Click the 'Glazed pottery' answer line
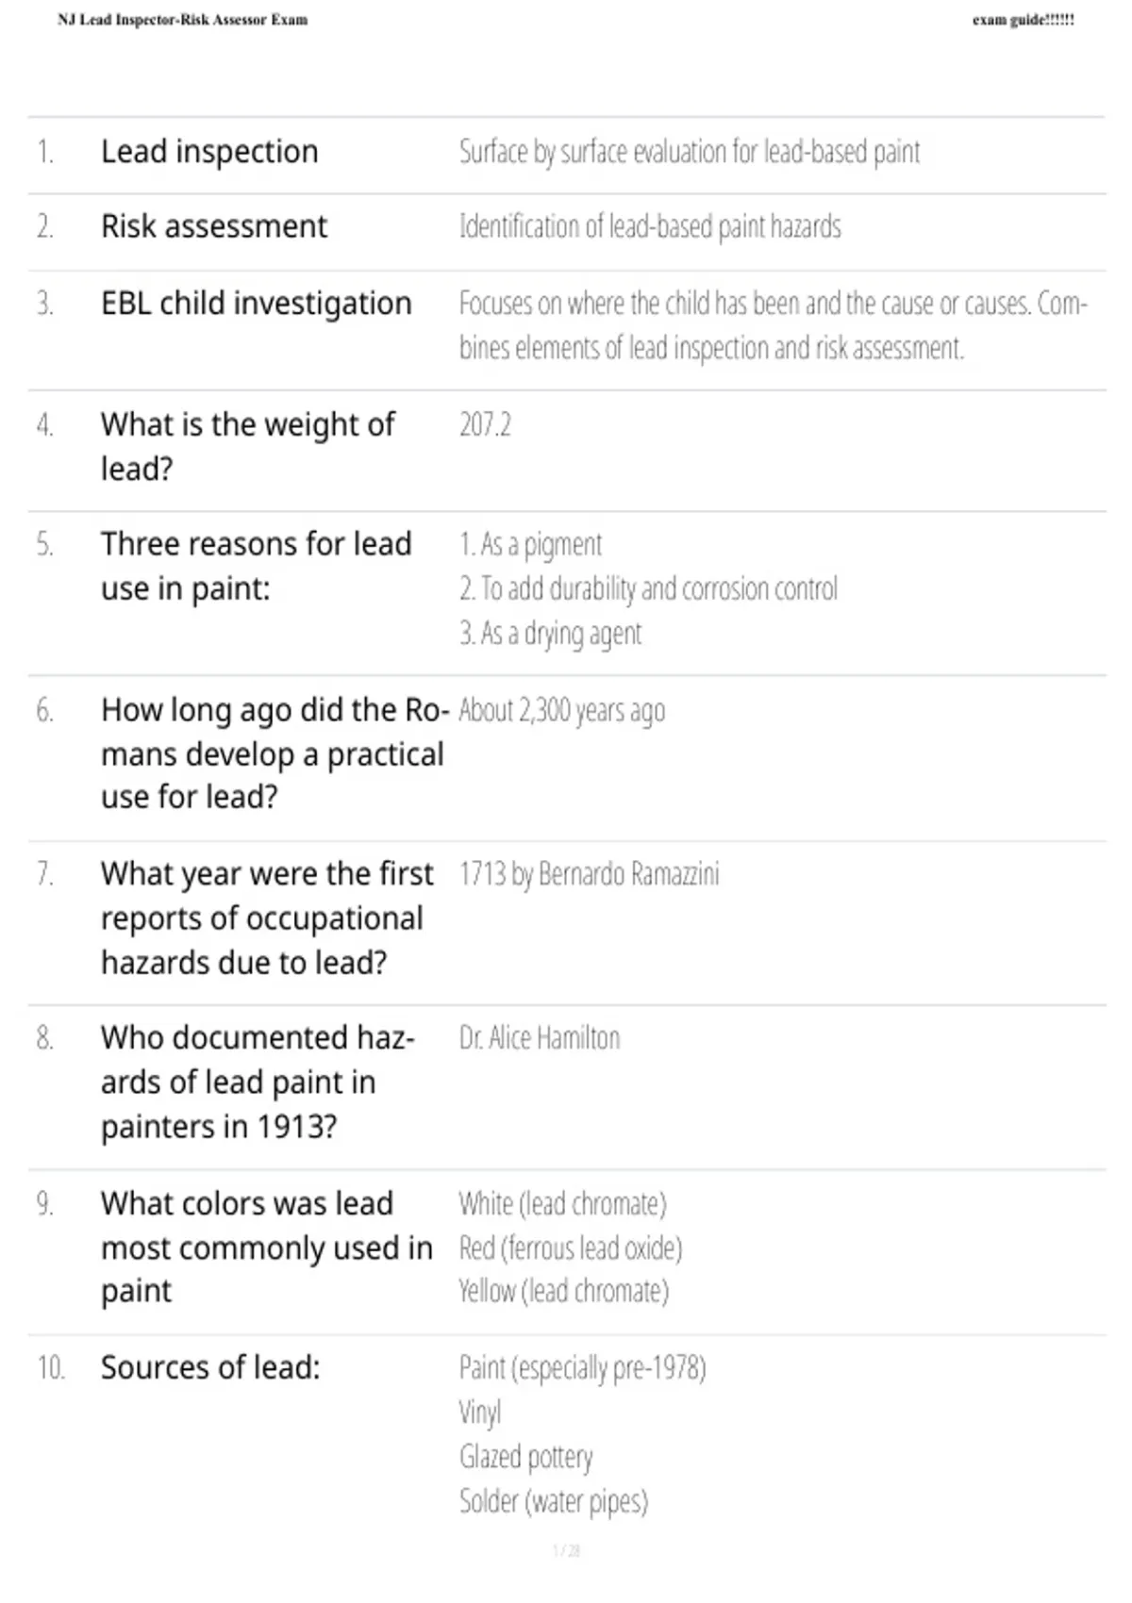The width and height of the screenshot is (1132, 1603). pos(526,1458)
